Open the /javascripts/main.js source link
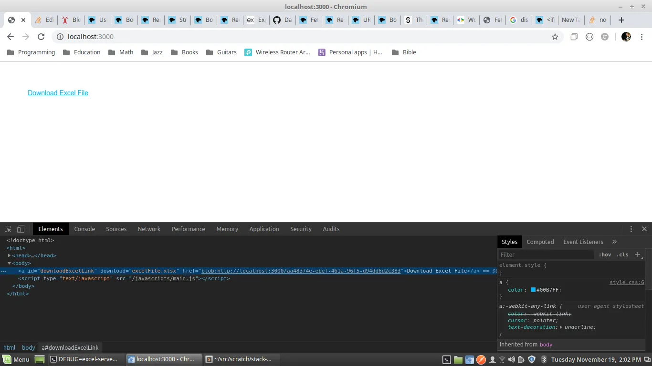The image size is (652, 366). (x=163, y=278)
